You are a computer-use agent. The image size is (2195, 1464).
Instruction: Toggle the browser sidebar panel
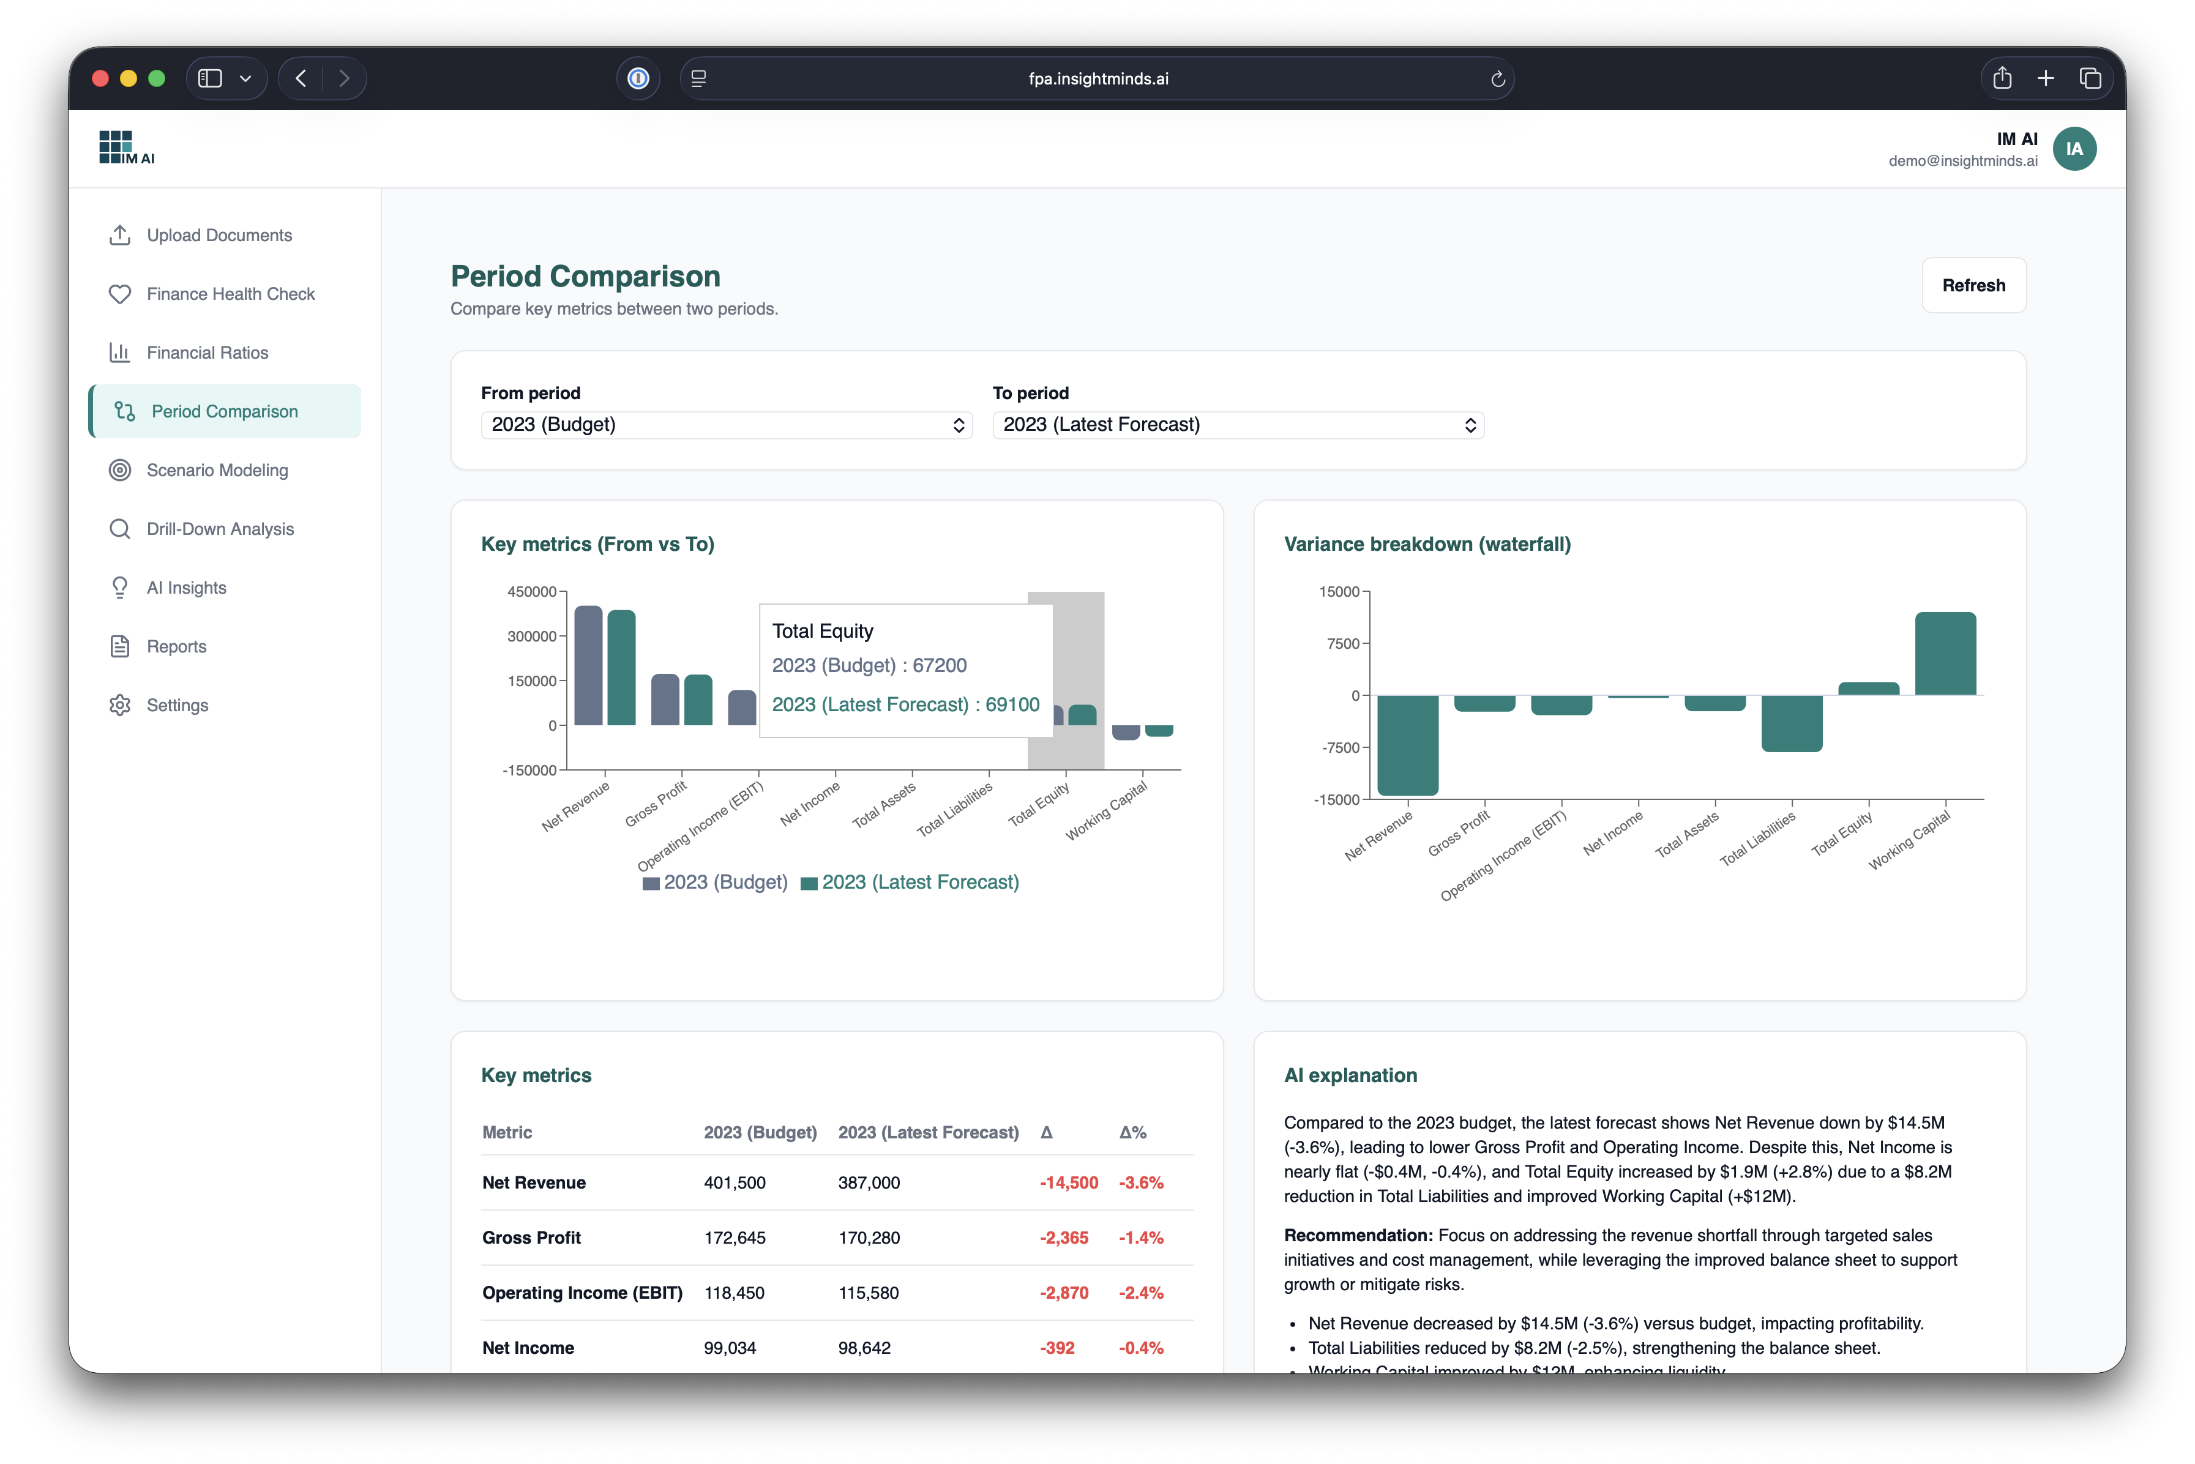coord(210,78)
